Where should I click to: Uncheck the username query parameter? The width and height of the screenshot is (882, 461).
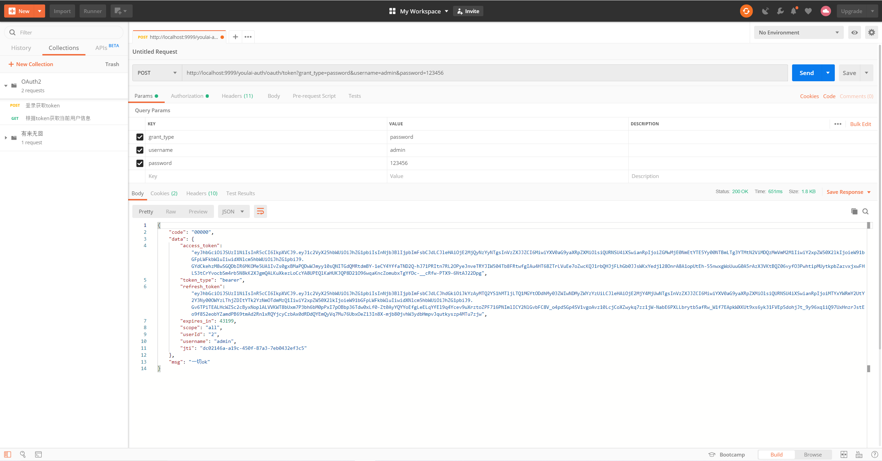(x=140, y=150)
